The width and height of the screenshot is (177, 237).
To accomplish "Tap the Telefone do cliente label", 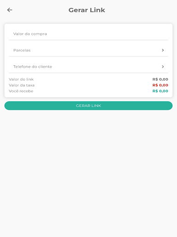I will [x=33, y=67].
